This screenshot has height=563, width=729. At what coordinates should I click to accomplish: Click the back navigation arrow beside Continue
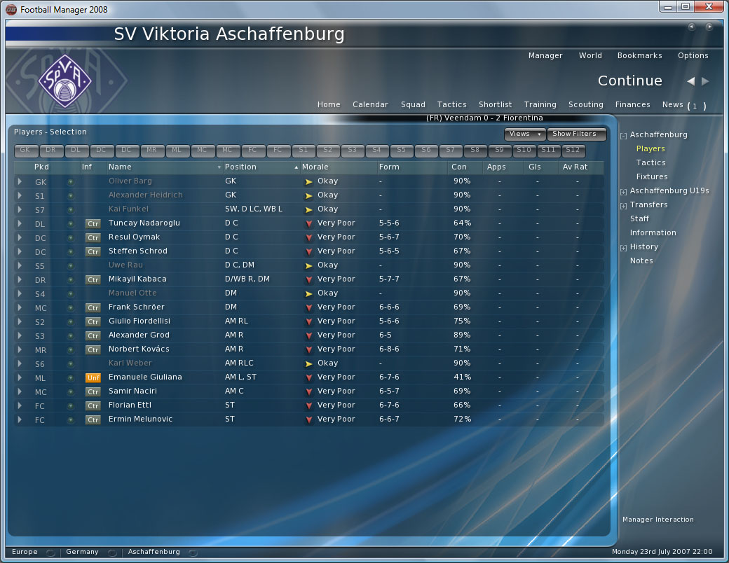(x=690, y=81)
